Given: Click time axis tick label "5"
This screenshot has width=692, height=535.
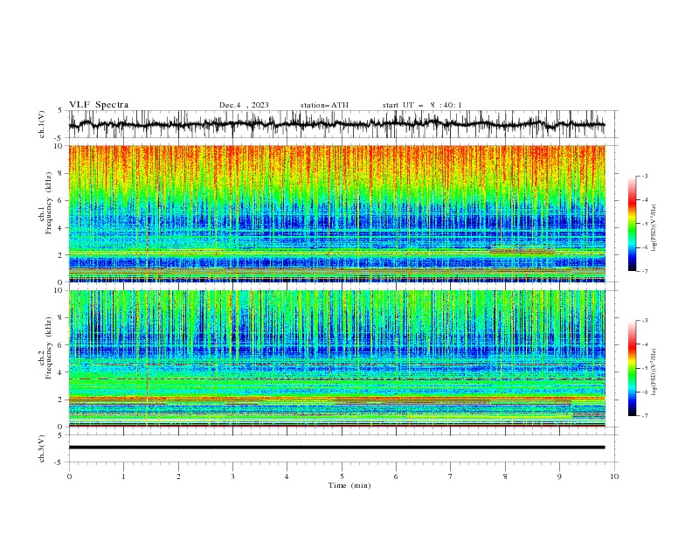Looking at the screenshot, I should click(x=342, y=476).
